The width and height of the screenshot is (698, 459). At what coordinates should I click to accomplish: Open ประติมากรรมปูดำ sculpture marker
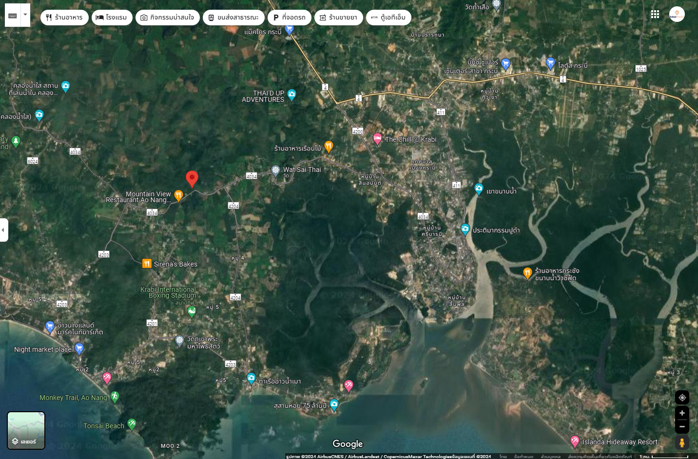click(x=465, y=229)
